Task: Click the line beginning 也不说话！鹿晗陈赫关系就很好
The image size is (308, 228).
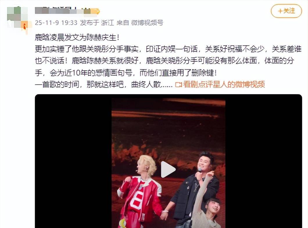Action: click(164, 61)
